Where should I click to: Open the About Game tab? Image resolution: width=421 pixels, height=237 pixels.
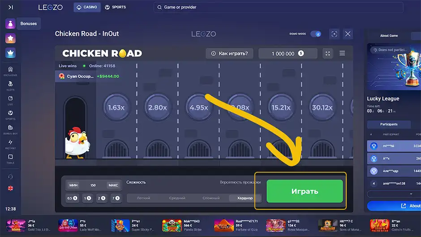tap(389, 36)
